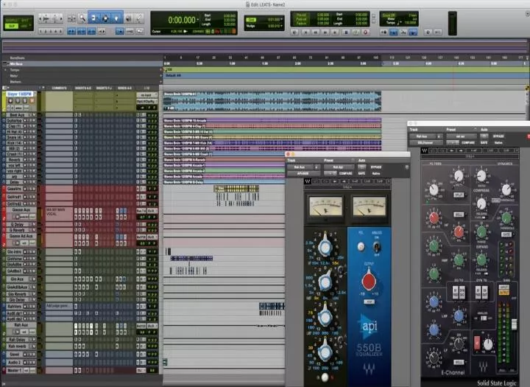Select the Zoomer magnifier tool
Image resolution: width=530 pixels, height=387 pixels.
82,18
